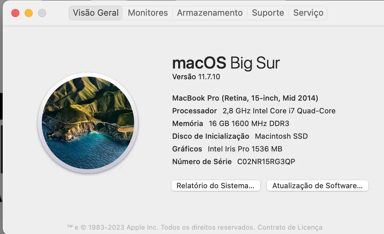Click Versão 11.7.10 to reveal build number
The height and width of the screenshot is (234, 384).
click(x=196, y=77)
